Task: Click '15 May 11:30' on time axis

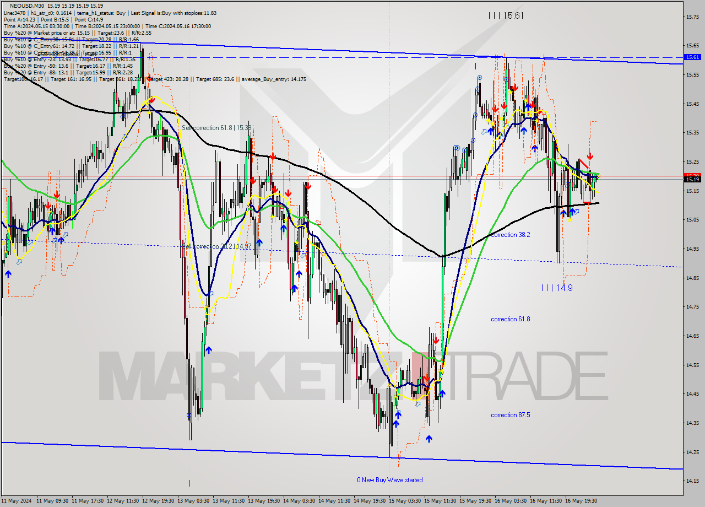Action: (x=440, y=501)
